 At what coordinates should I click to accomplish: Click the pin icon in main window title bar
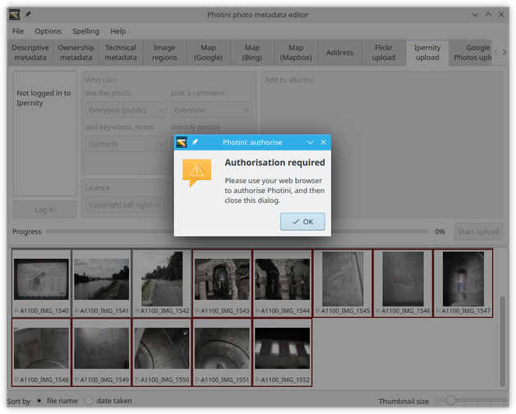pyautogui.click(x=28, y=14)
